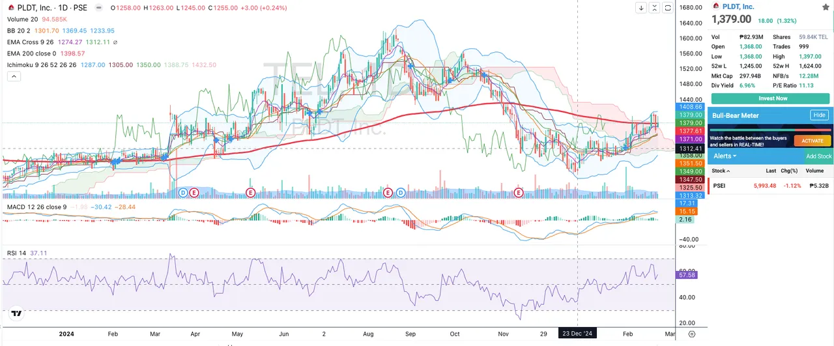Screen dimensions: 834x346
Task: Click the hidden-eye icon on the EMA Cross legend
Action: pyautogui.click(x=116, y=42)
